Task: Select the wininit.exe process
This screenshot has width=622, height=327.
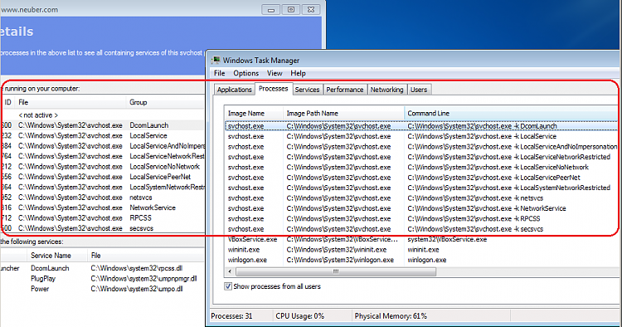Action: point(421,250)
